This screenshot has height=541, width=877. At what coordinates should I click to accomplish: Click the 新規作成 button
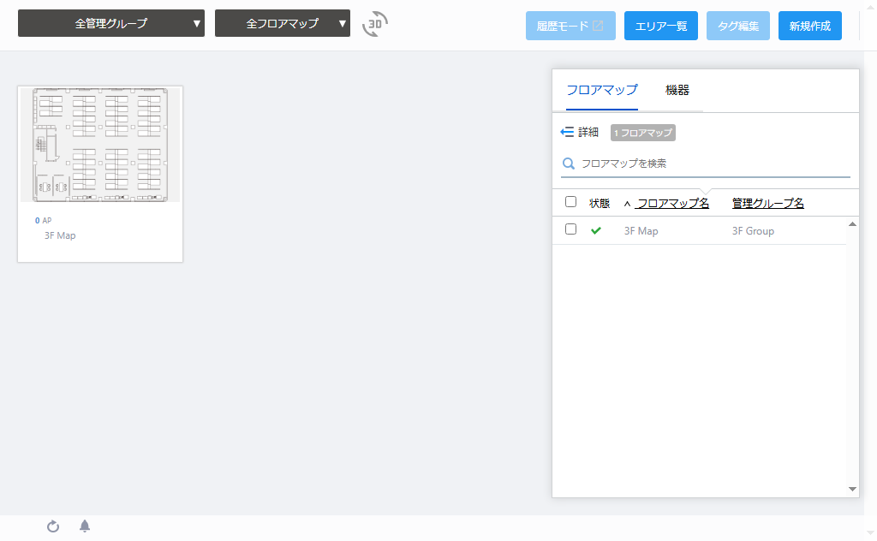coord(810,26)
